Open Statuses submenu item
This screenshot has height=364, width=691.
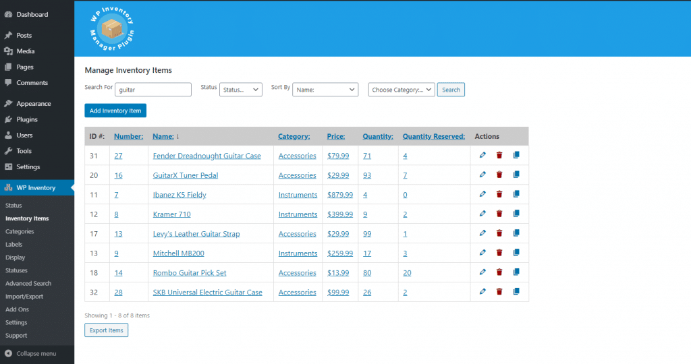[16, 270]
